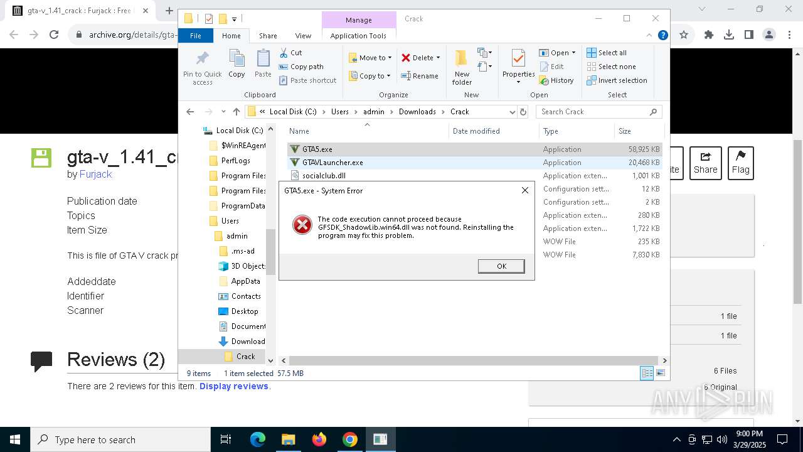
Task: Click Furjack author link on archive.org
Action: click(95, 175)
